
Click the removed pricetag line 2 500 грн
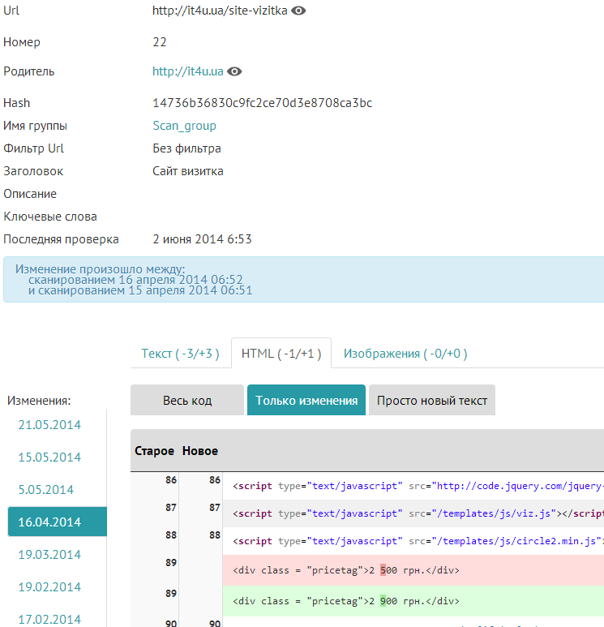tap(346, 570)
